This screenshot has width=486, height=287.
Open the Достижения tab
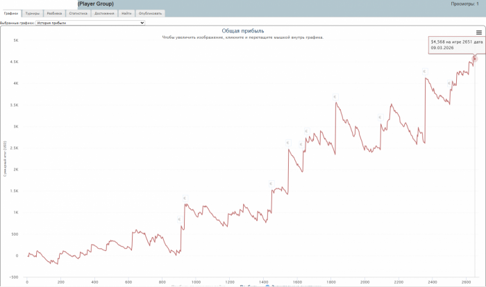point(104,13)
